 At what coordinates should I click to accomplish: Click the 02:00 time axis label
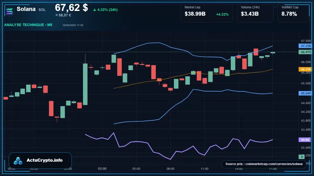coord(102,169)
